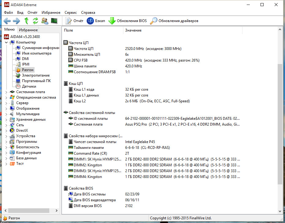Click the details pane vertical scrollbar
This screenshot has width=285, height=223.
[x=280, y=123]
